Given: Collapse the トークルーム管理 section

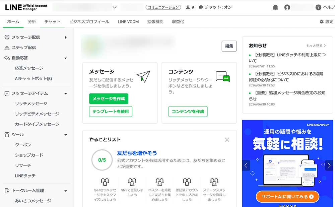Looking at the screenshot, I should click(x=66, y=191).
